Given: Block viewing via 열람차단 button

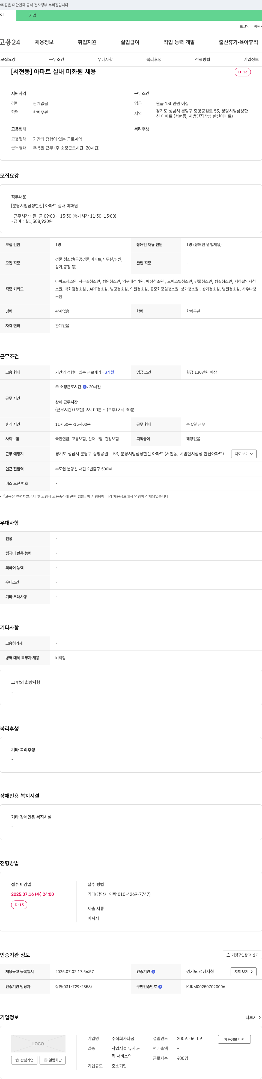Looking at the screenshot, I should pos(53,1060).
